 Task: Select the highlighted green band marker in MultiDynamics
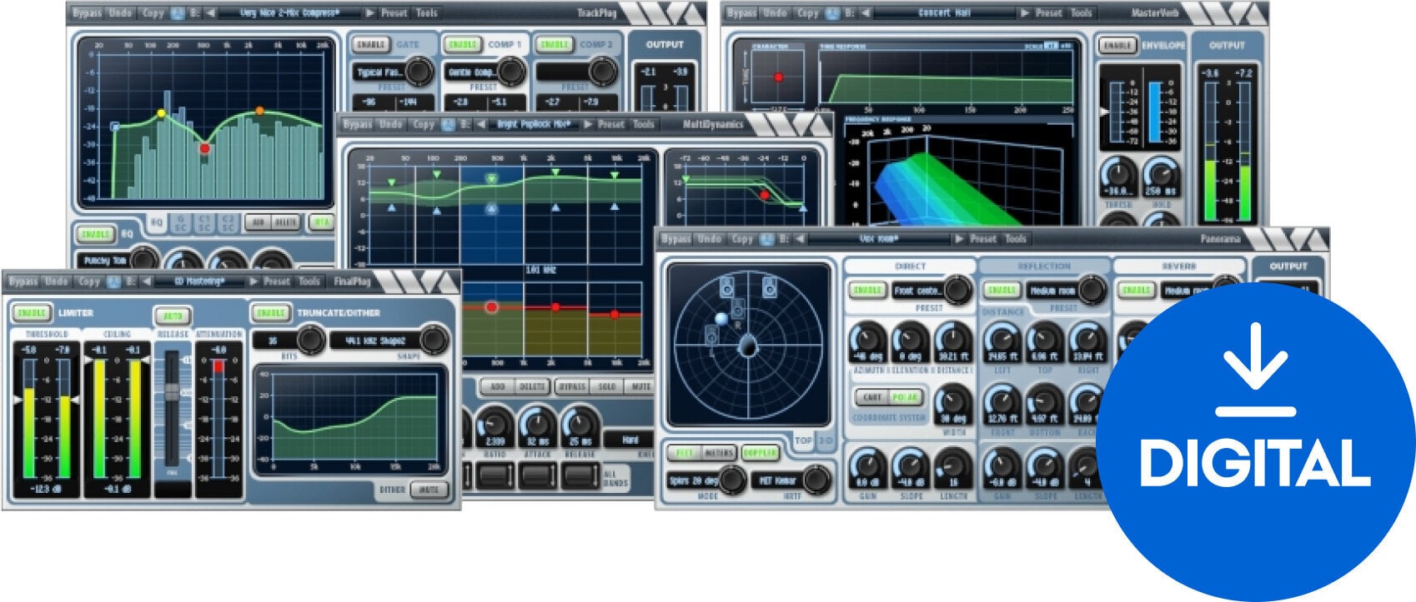point(491,178)
